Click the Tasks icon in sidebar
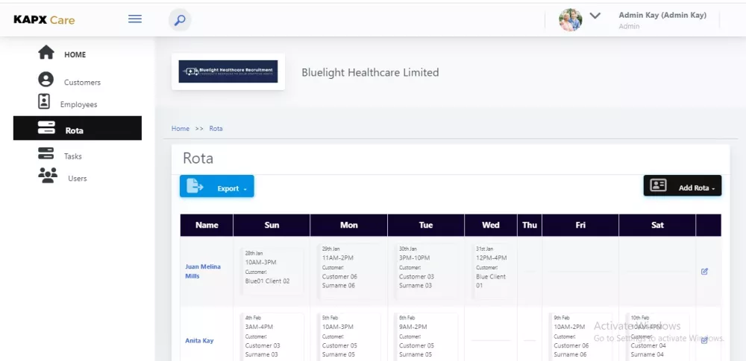This screenshot has width=746, height=361. click(46, 153)
